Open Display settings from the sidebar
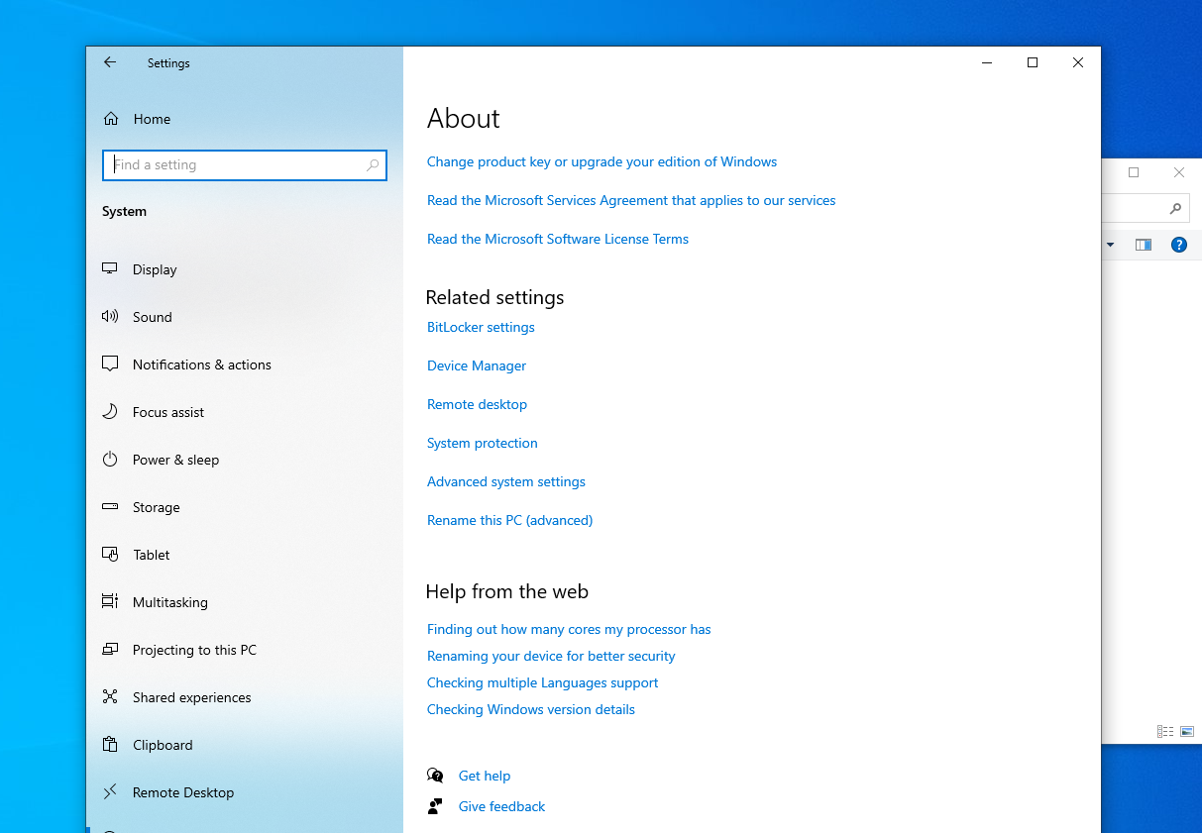Viewport: 1202px width, 833px height. 155,269
